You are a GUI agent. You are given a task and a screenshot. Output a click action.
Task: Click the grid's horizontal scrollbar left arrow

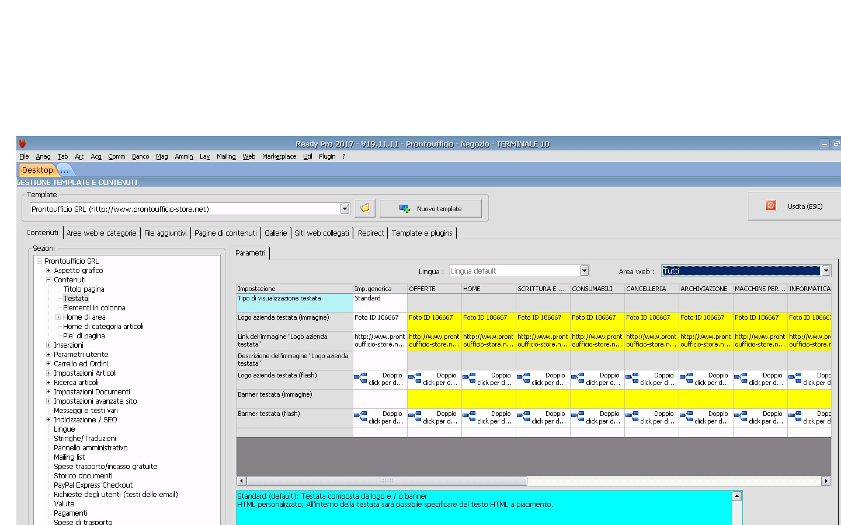tap(241, 481)
